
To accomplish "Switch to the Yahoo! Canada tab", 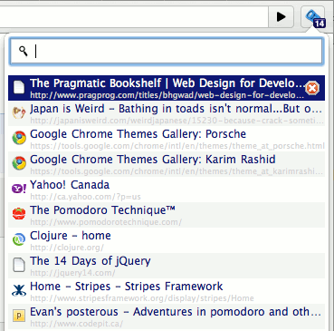I will pos(167,190).
